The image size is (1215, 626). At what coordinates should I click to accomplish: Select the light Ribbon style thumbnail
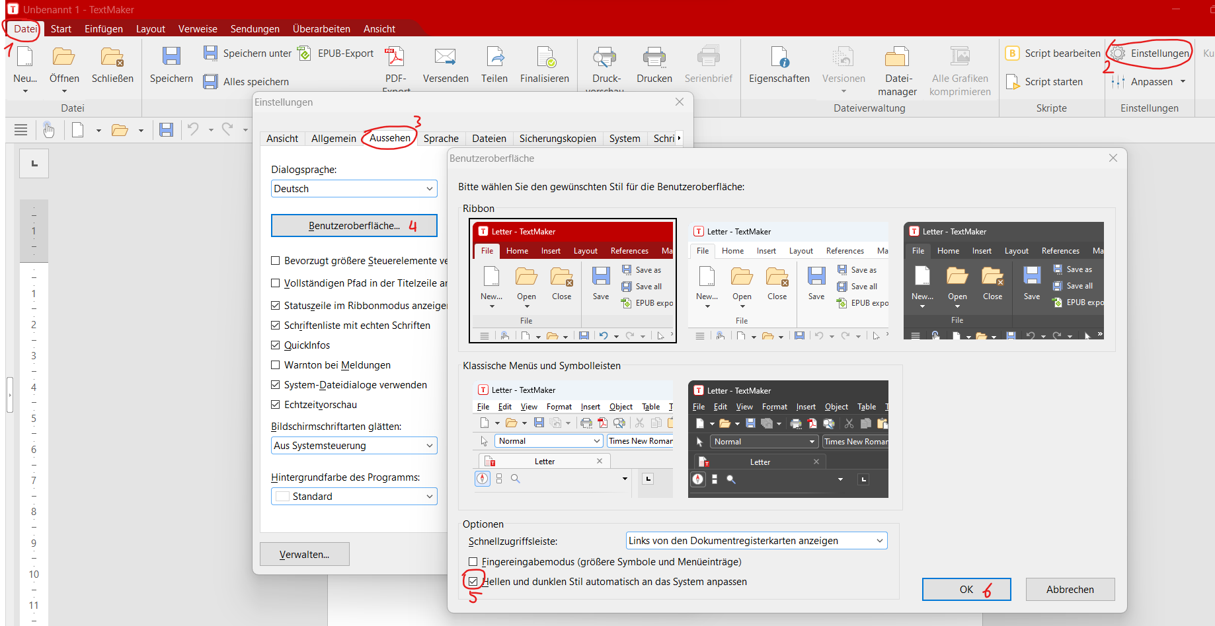788,281
